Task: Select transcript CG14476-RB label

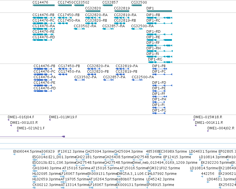Action: [x=44, y=15]
